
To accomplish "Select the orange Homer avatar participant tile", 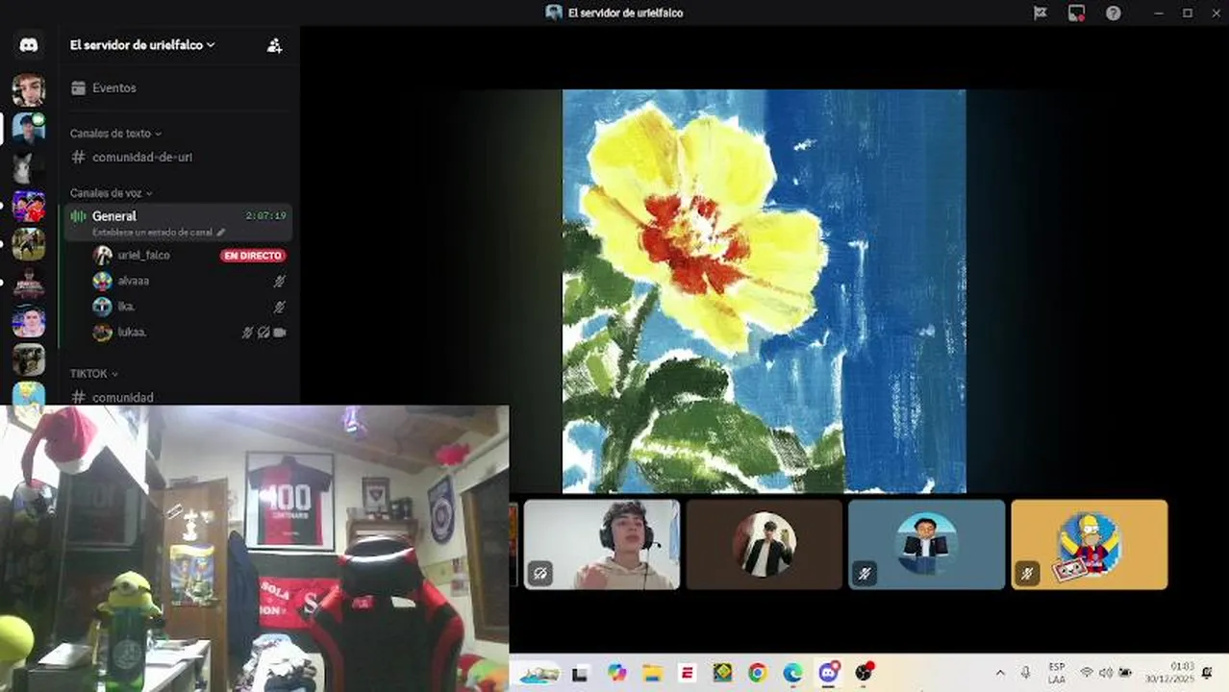I will 1090,544.
